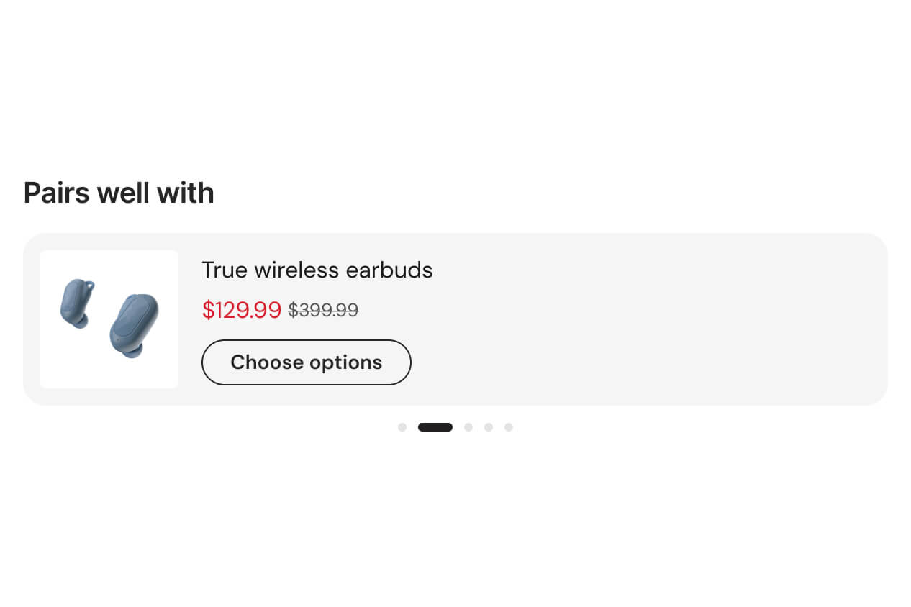The height and width of the screenshot is (607, 911).
Task: Click the word "Pairs" in the section heading
Action: click(57, 193)
